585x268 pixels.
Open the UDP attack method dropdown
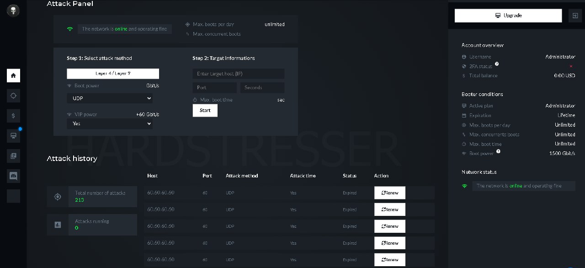110,98
